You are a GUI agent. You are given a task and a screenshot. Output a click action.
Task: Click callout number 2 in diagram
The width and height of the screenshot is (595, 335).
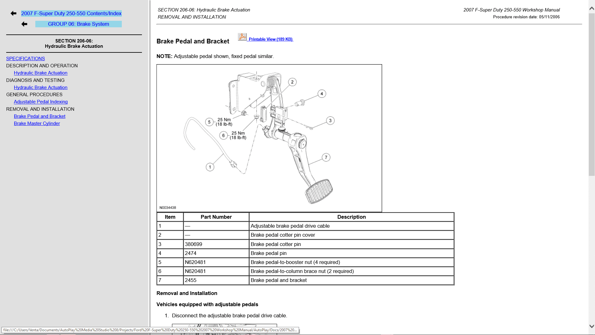click(292, 82)
